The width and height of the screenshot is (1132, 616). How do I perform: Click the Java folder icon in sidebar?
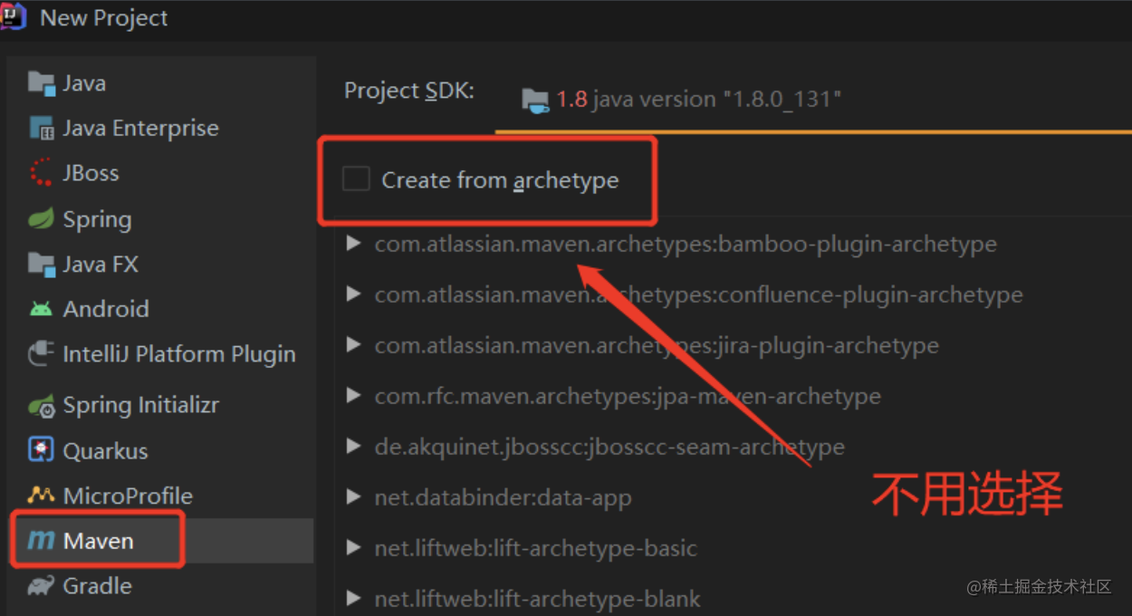pyautogui.click(x=42, y=82)
